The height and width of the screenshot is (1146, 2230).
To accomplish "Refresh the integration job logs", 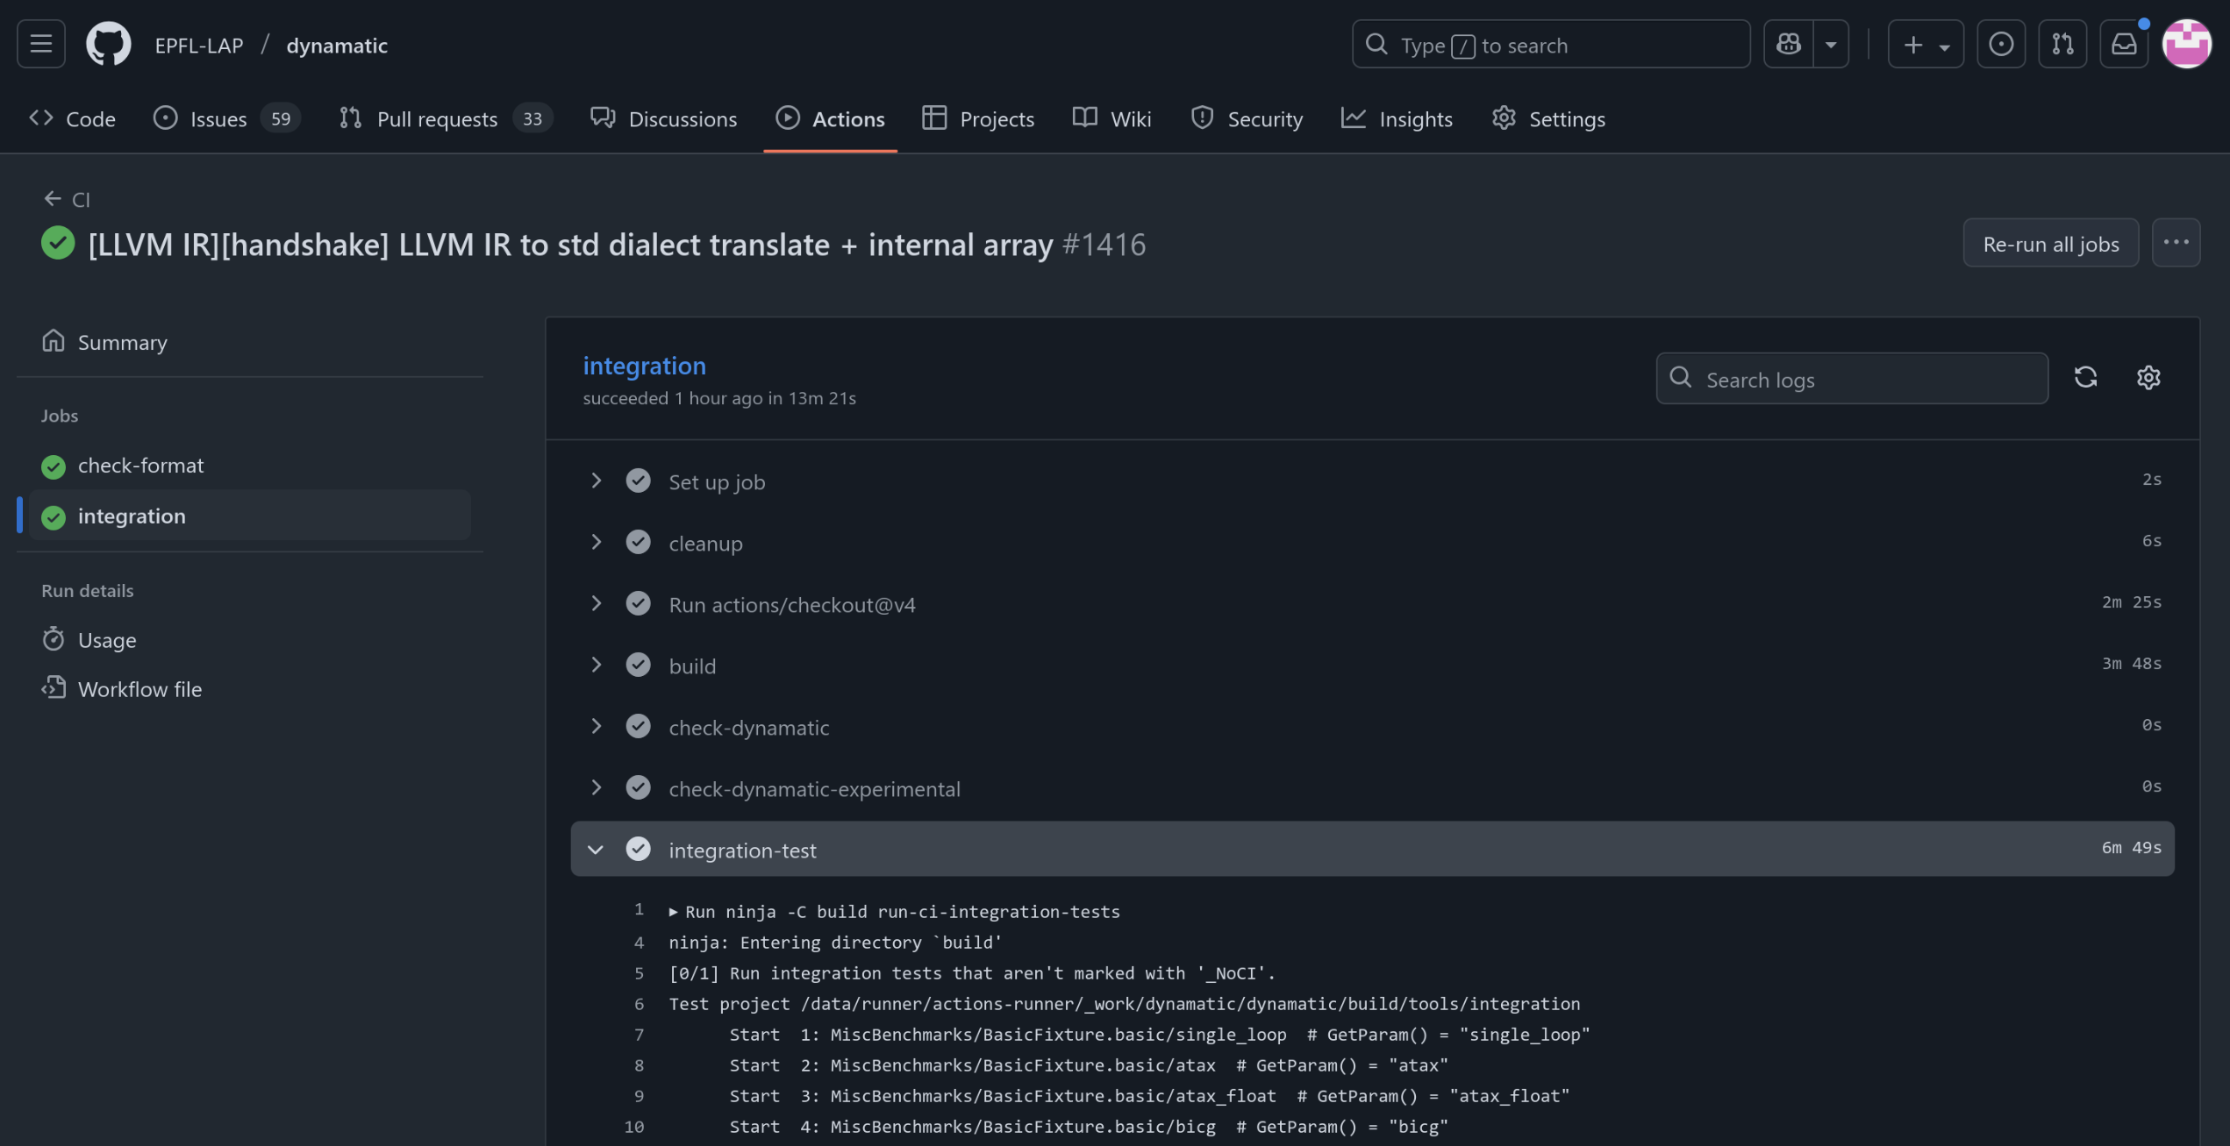I will pos(2086,377).
